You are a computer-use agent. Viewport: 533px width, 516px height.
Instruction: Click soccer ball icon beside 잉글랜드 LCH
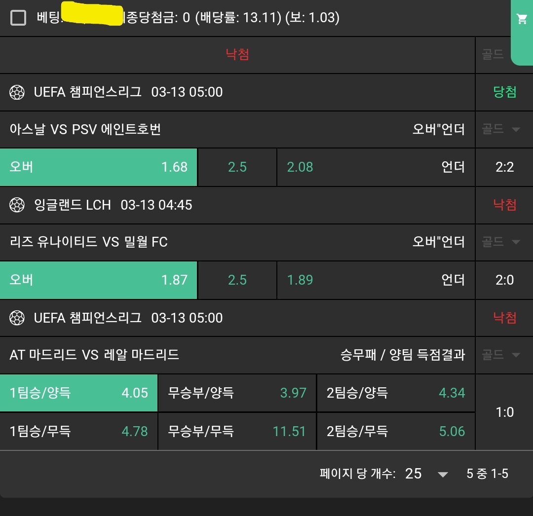pyautogui.click(x=17, y=205)
